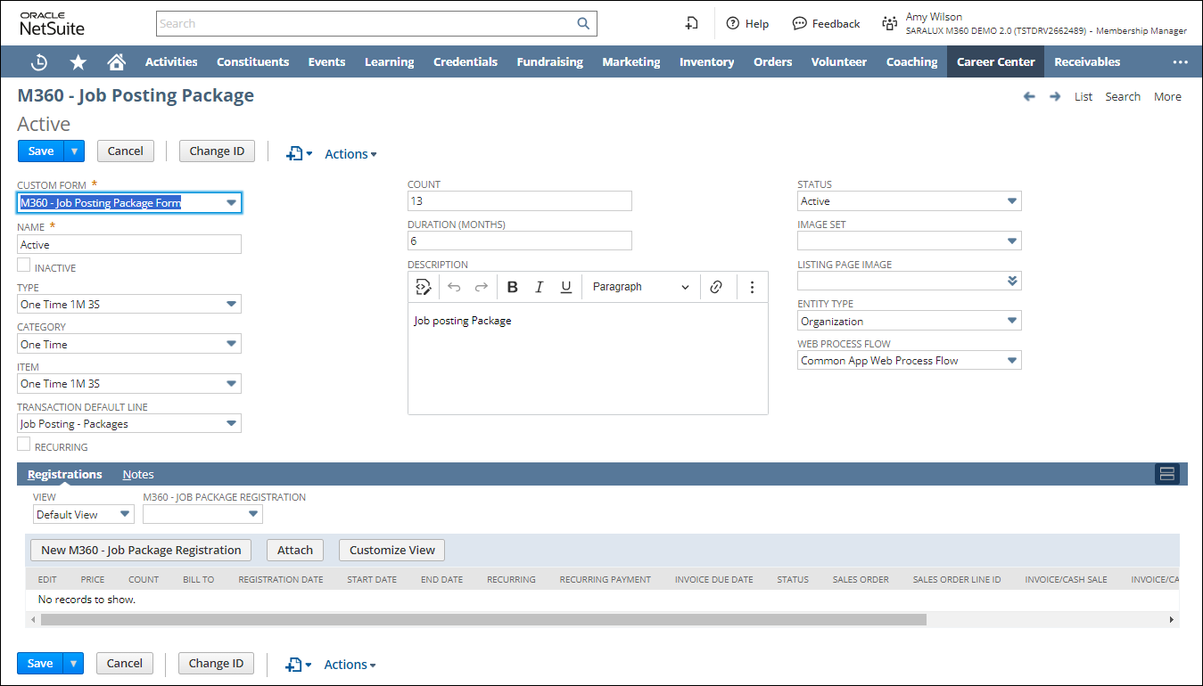Check the Inactive checkbox
The image size is (1203, 686).
pos(24,265)
